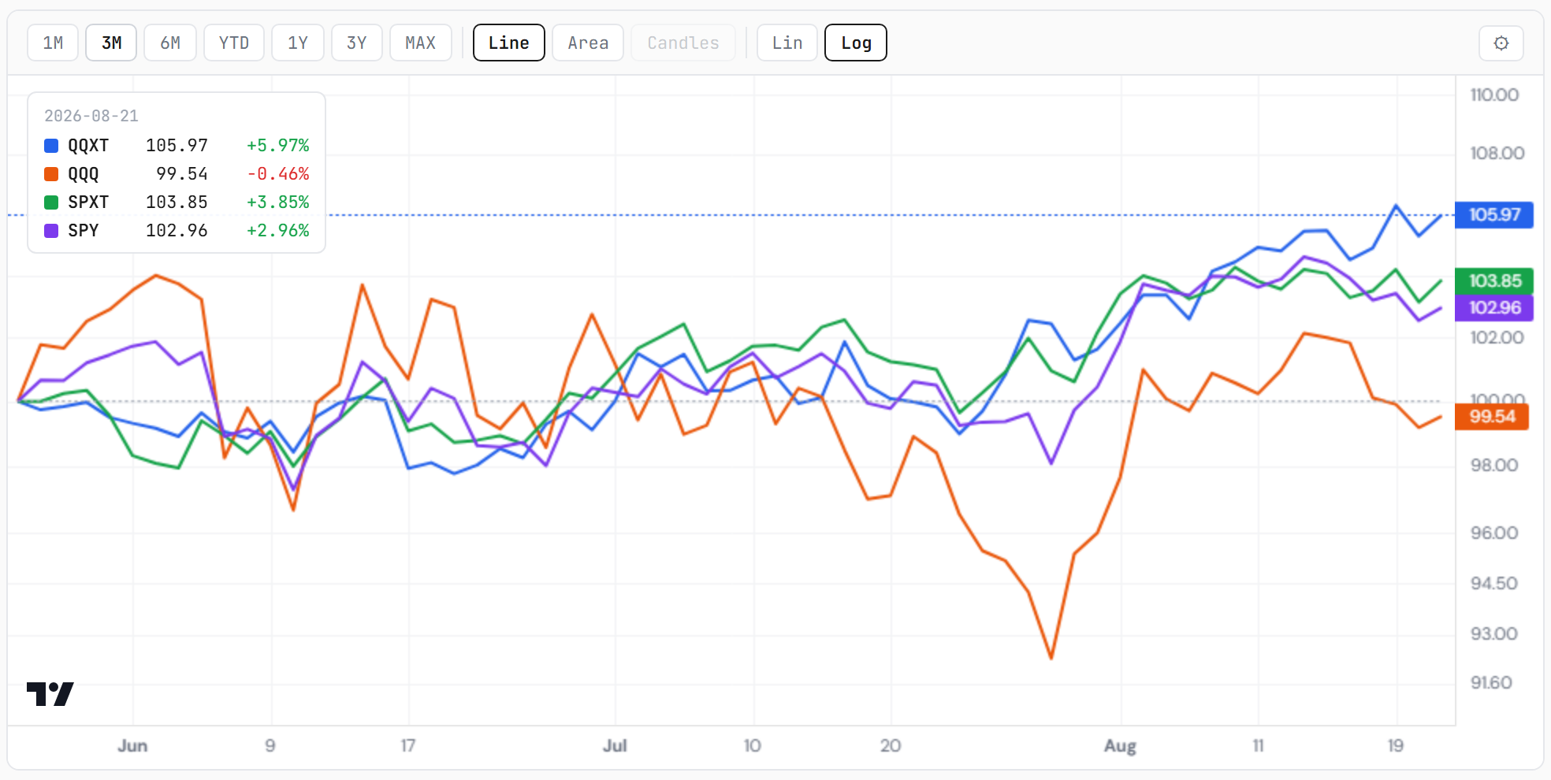Viewport: 1551px width, 780px height.
Task: Click the 10 date on time axis
Action: click(x=753, y=746)
